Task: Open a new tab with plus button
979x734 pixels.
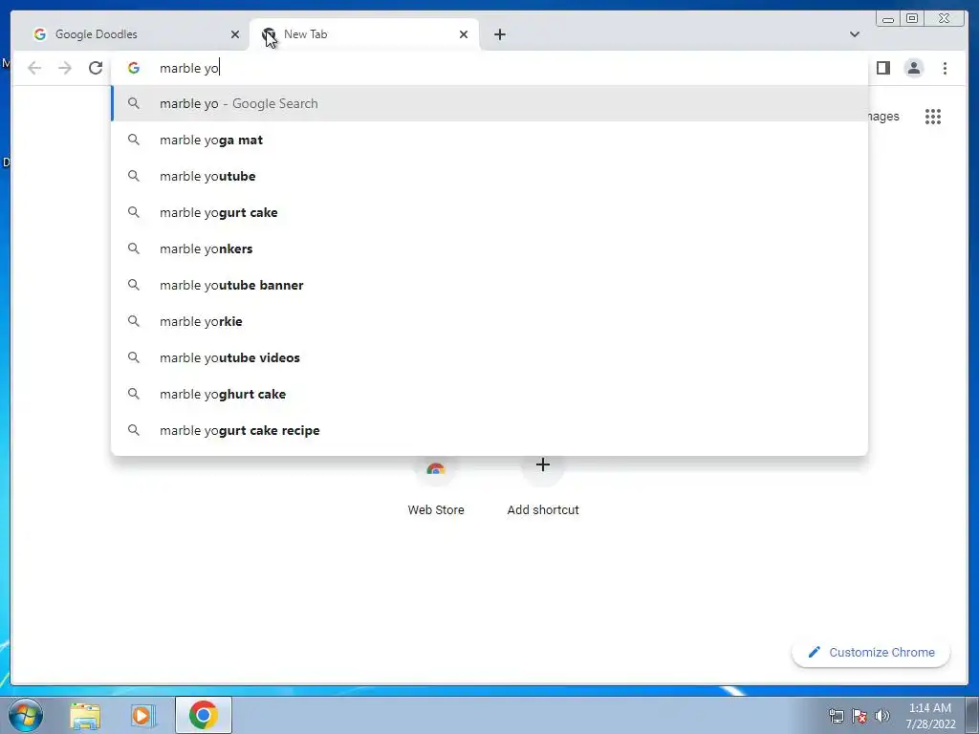Action: (499, 34)
